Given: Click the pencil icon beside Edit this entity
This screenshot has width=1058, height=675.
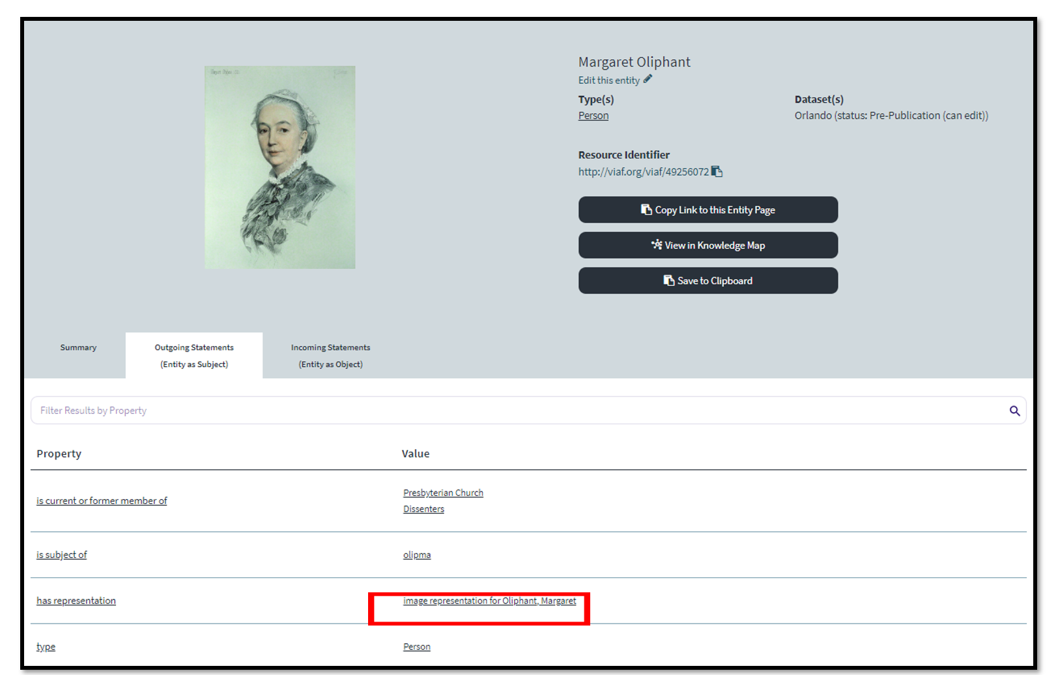Looking at the screenshot, I should [648, 79].
